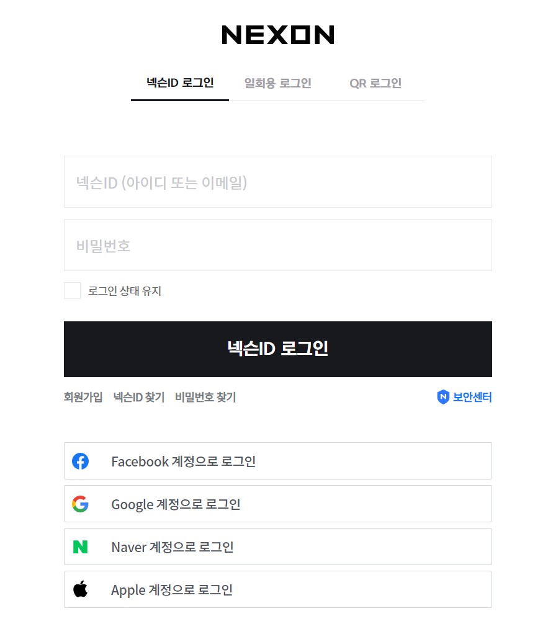Click the 비밀번호 찾기 link
The image size is (543, 629).
[x=205, y=397]
